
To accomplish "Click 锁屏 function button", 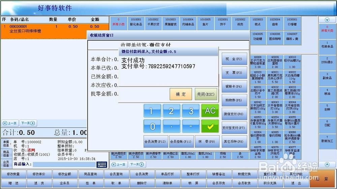I will 193,183.
